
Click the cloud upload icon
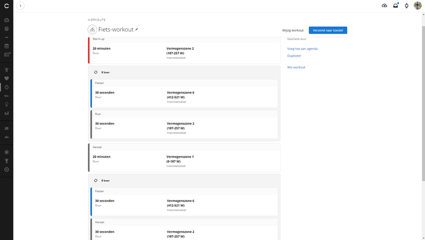coord(384,6)
